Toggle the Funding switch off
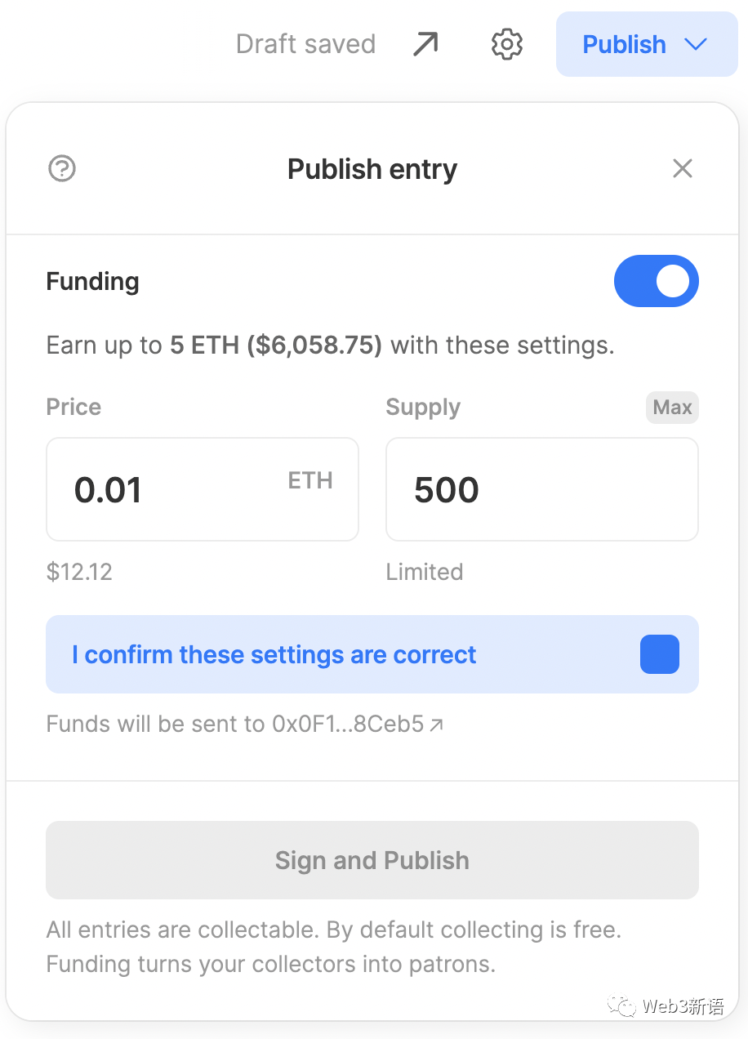This screenshot has width=748, height=1039. click(657, 281)
